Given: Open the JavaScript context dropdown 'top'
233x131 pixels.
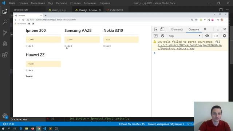Looking at the screenshot, I should click(185, 36).
